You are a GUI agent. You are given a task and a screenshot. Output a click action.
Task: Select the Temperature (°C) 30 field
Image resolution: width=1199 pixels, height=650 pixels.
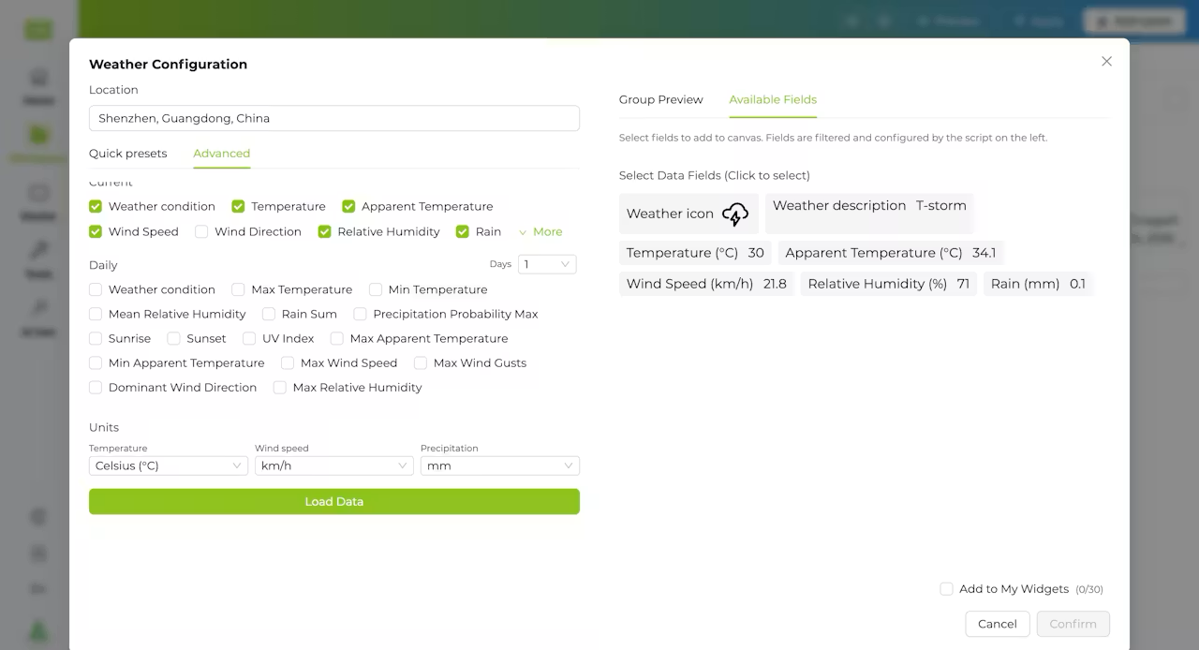coord(695,253)
